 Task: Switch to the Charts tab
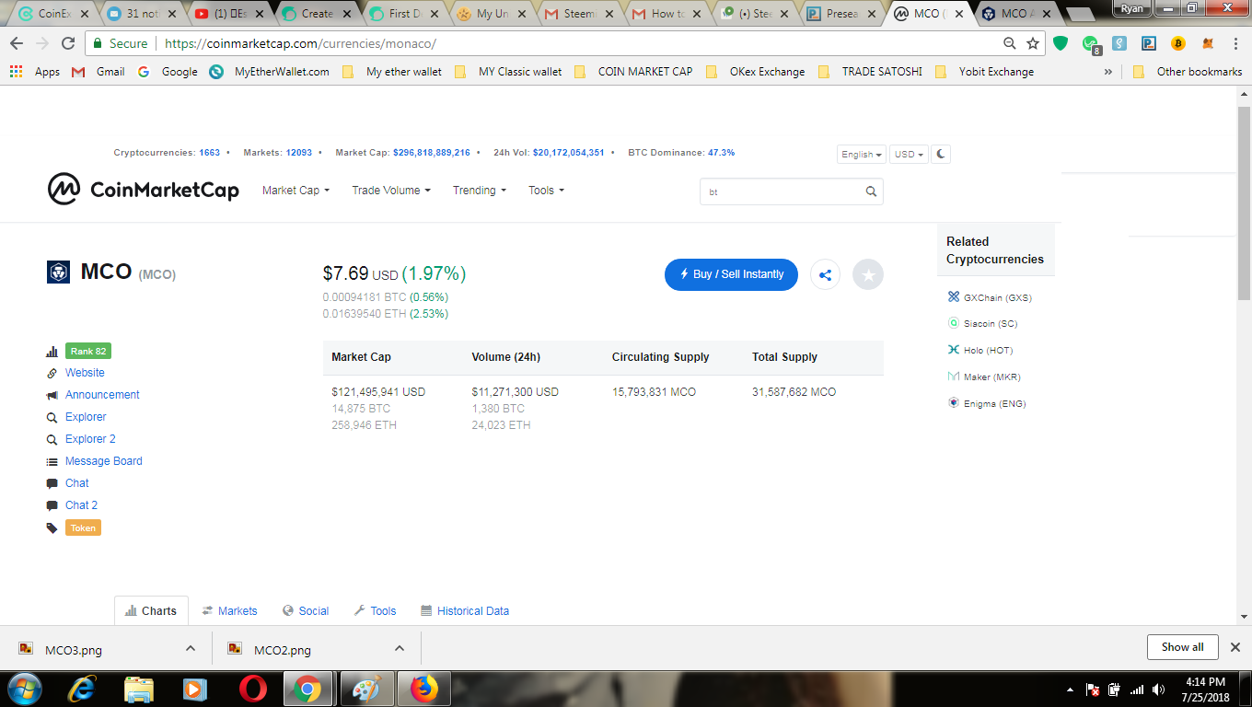click(x=151, y=610)
